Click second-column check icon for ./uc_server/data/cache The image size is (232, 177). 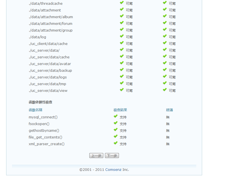[x=165, y=56]
